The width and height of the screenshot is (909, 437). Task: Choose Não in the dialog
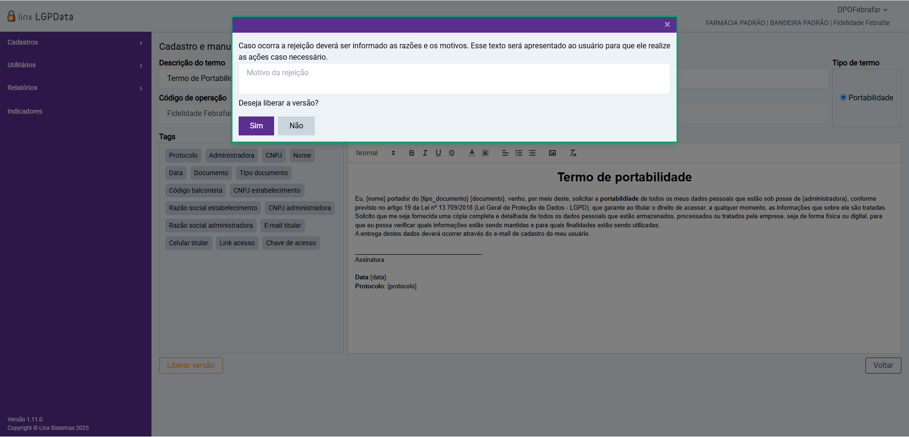[x=296, y=126]
